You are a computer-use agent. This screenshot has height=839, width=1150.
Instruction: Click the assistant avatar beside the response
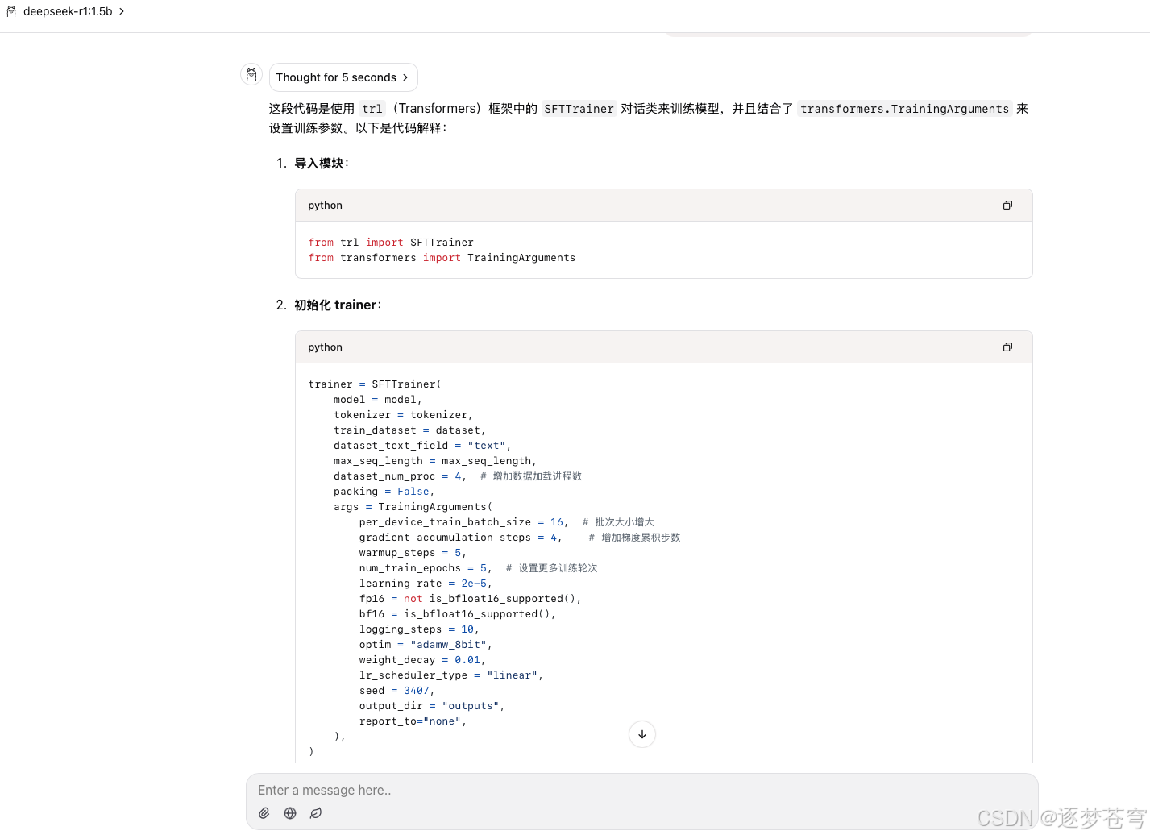tap(251, 74)
